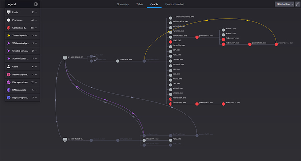Select the chrome.exe process node
Screen dimensions: 301x161
[170, 60]
